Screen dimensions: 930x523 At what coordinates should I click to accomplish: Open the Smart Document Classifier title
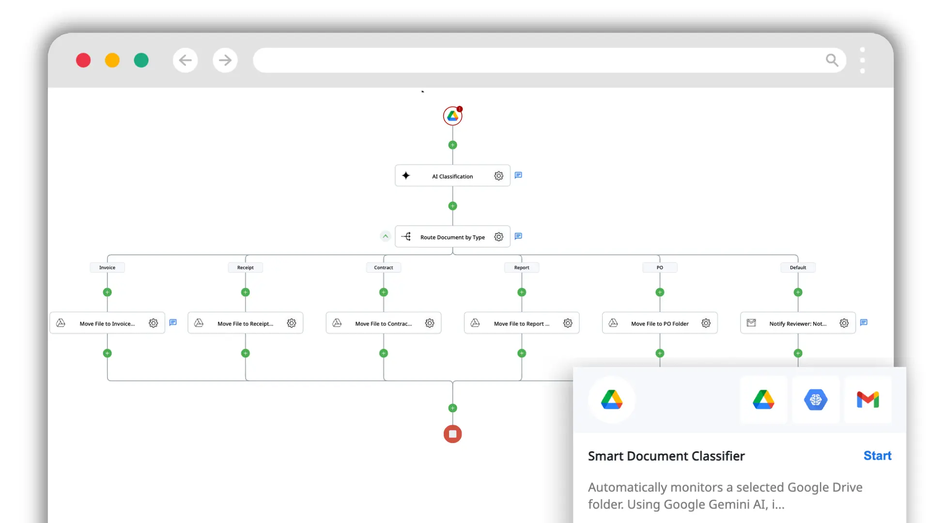click(x=666, y=456)
